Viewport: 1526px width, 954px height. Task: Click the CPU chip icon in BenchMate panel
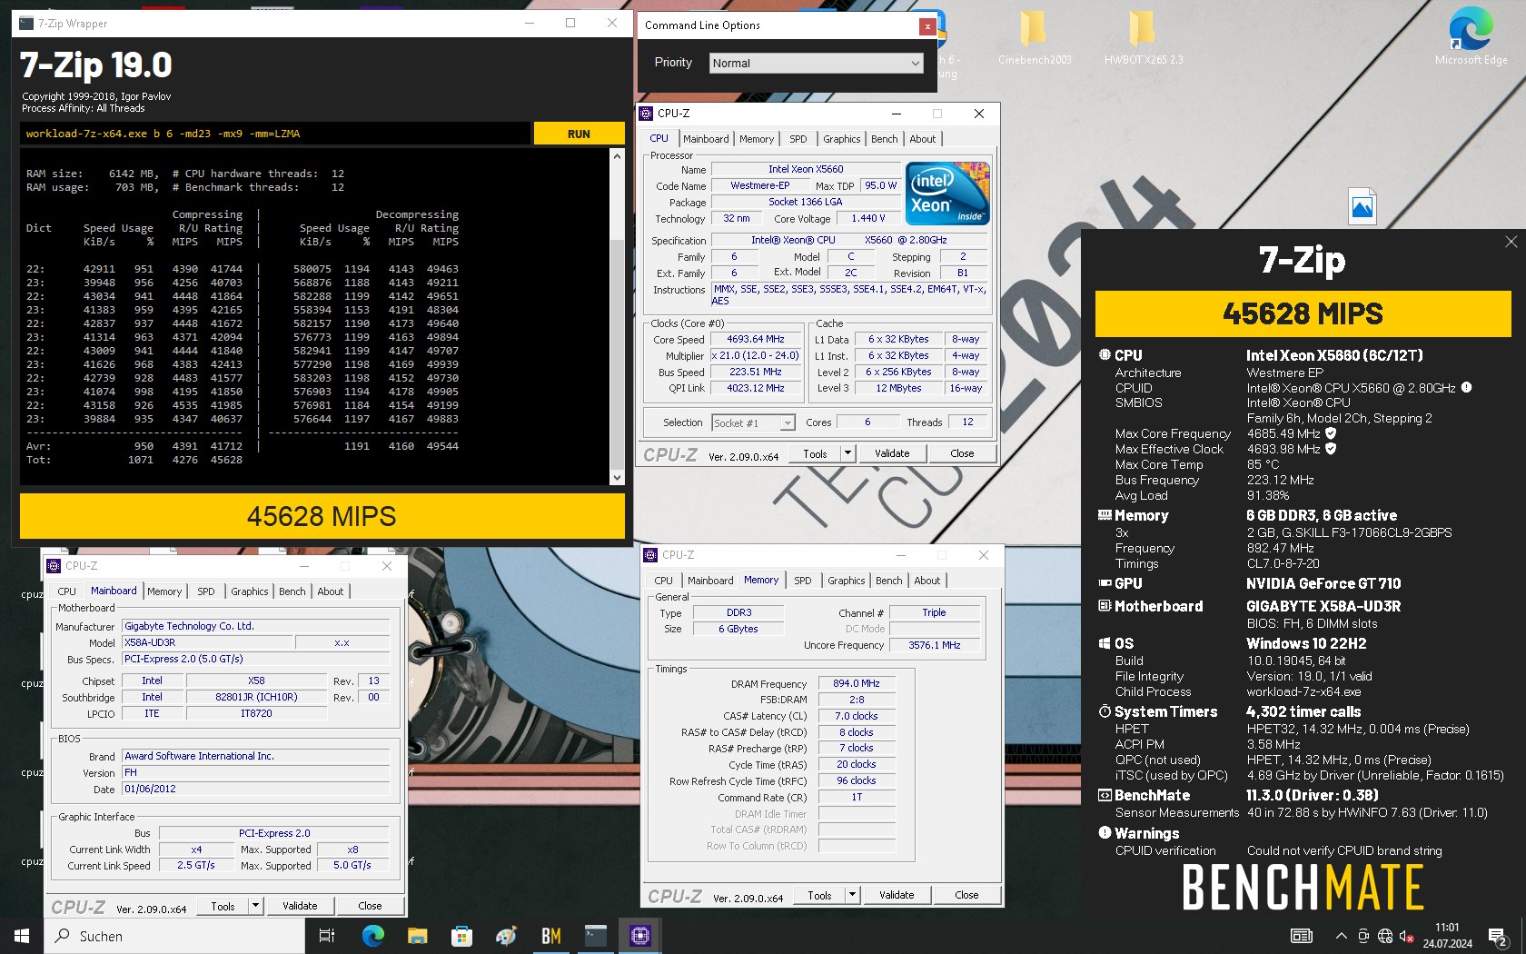[x=1105, y=355]
